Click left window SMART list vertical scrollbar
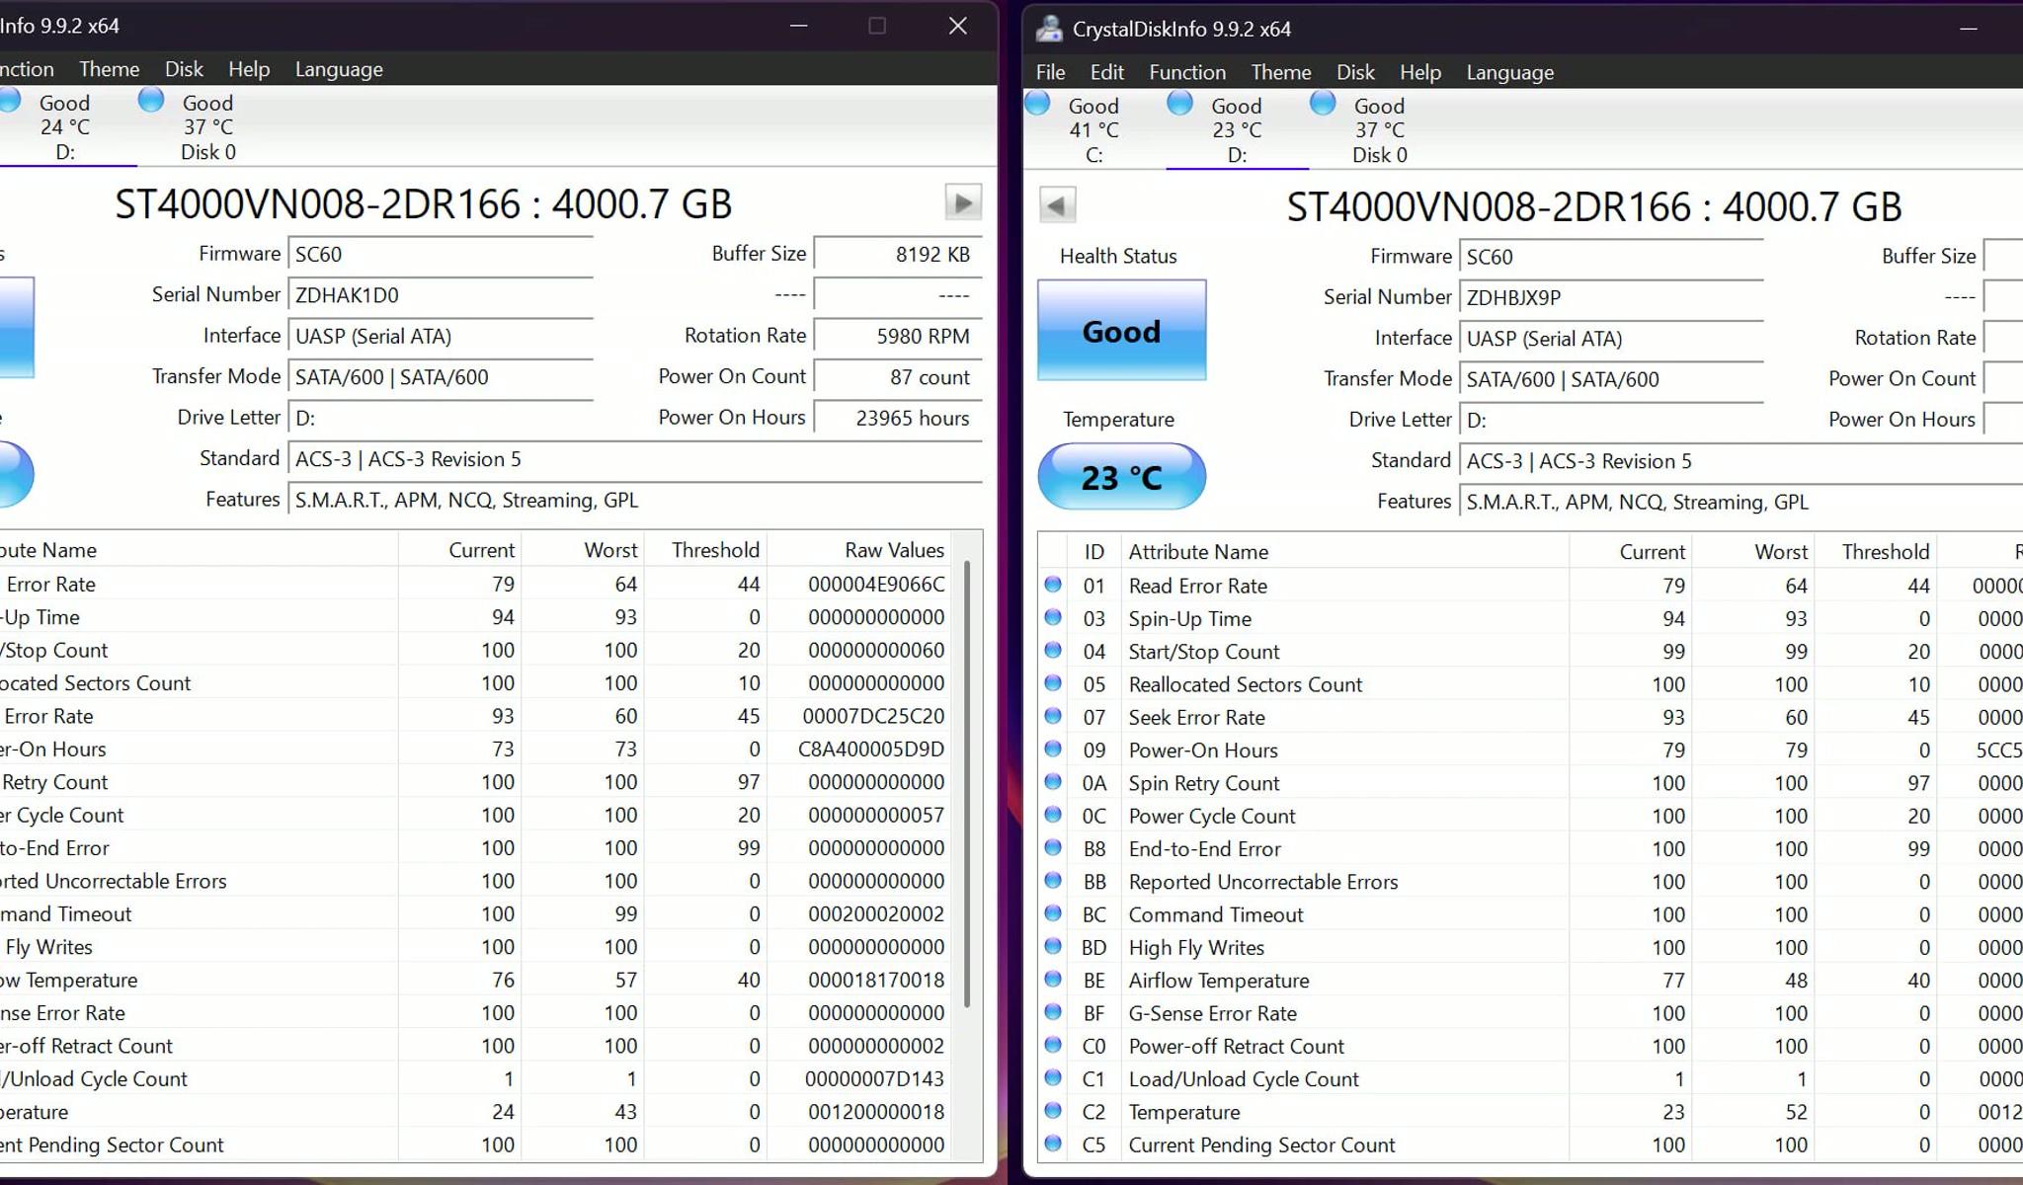Viewport: 2023px width, 1185px height. click(967, 785)
